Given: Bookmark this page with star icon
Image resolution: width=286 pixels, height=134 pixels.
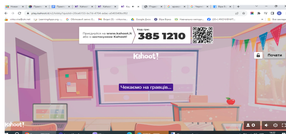Looking at the screenshot, I should click(243, 13).
